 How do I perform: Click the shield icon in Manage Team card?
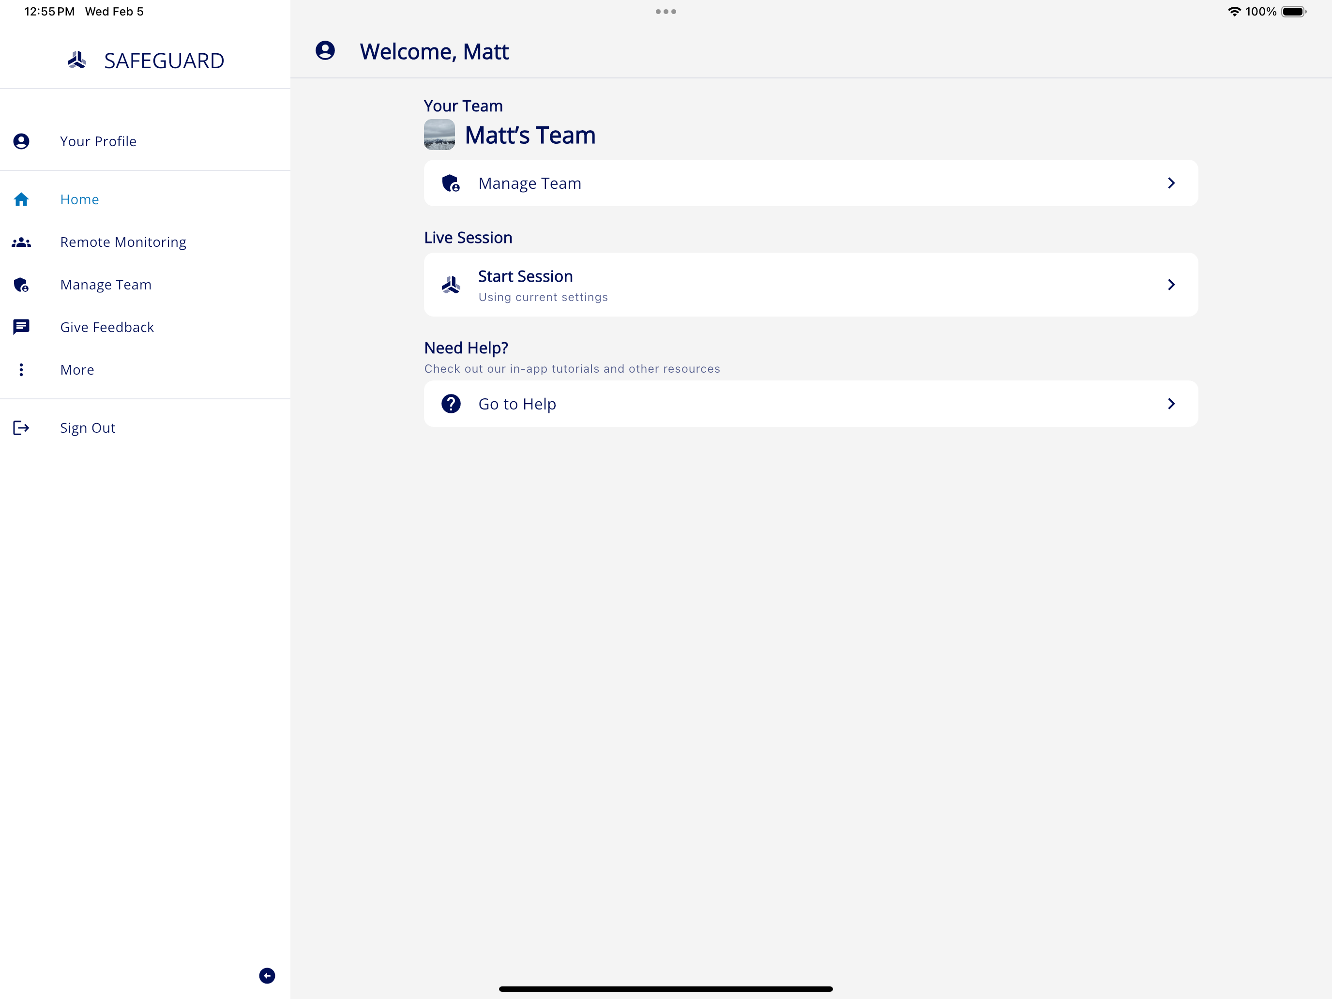(x=451, y=183)
